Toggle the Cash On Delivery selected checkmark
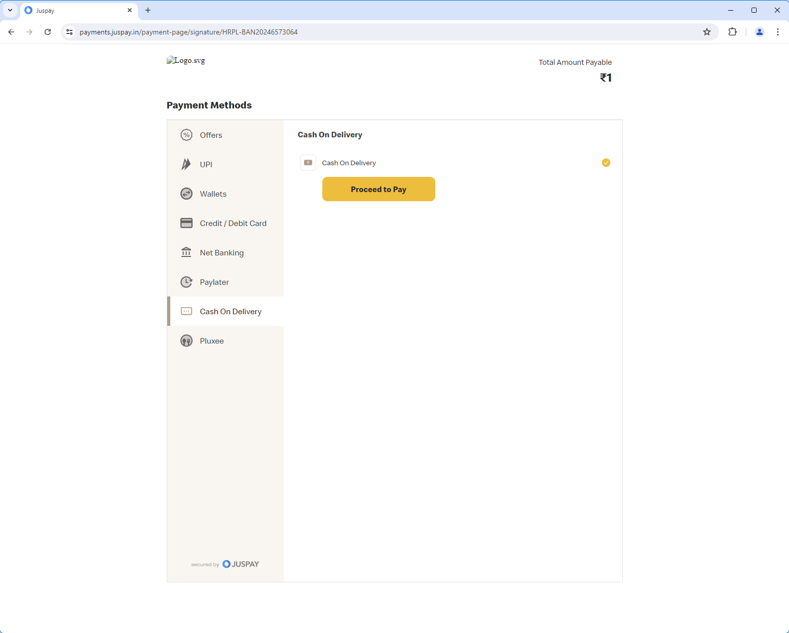Viewport: 789px width, 633px height. tap(606, 163)
